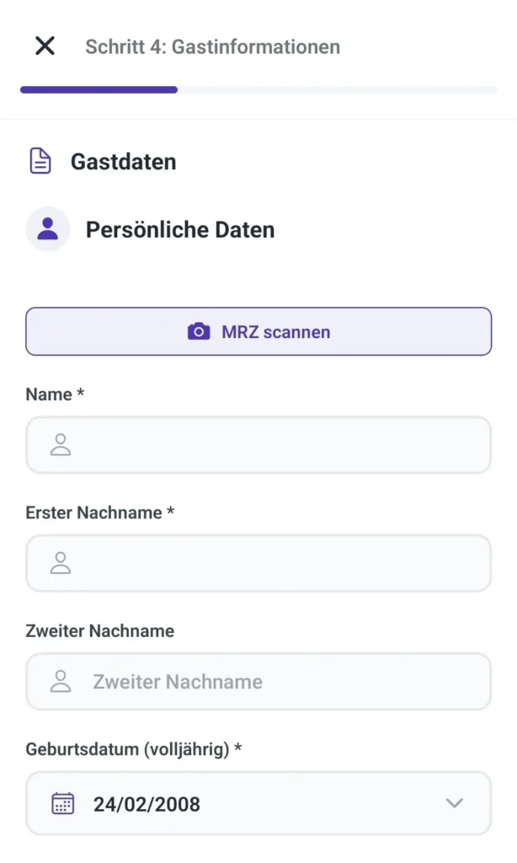Click the camera icon inside the MRZ scannen button
This screenshot has width=517, height=863.
click(198, 331)
